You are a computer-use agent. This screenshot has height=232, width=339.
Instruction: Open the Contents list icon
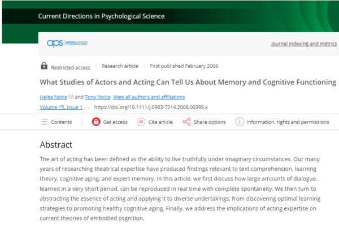[44, 122]
